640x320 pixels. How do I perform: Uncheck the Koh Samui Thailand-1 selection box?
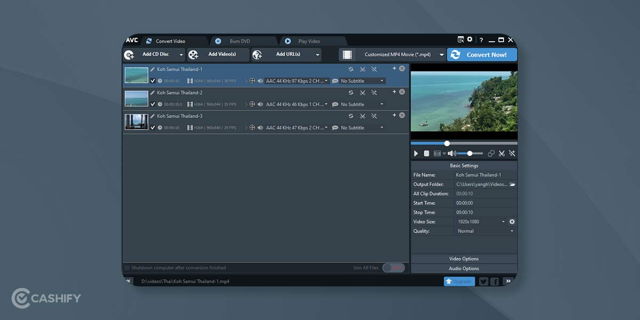(153, 81)
